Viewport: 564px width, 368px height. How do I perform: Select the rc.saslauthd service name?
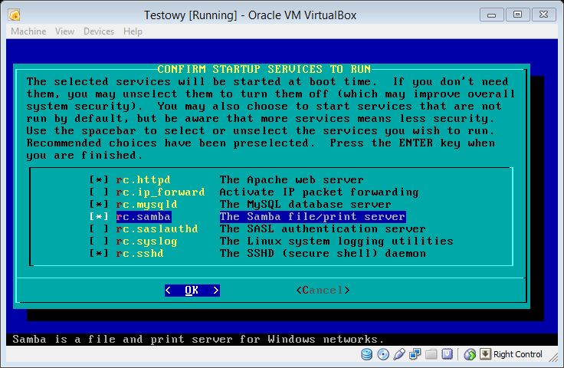(157, 228)
